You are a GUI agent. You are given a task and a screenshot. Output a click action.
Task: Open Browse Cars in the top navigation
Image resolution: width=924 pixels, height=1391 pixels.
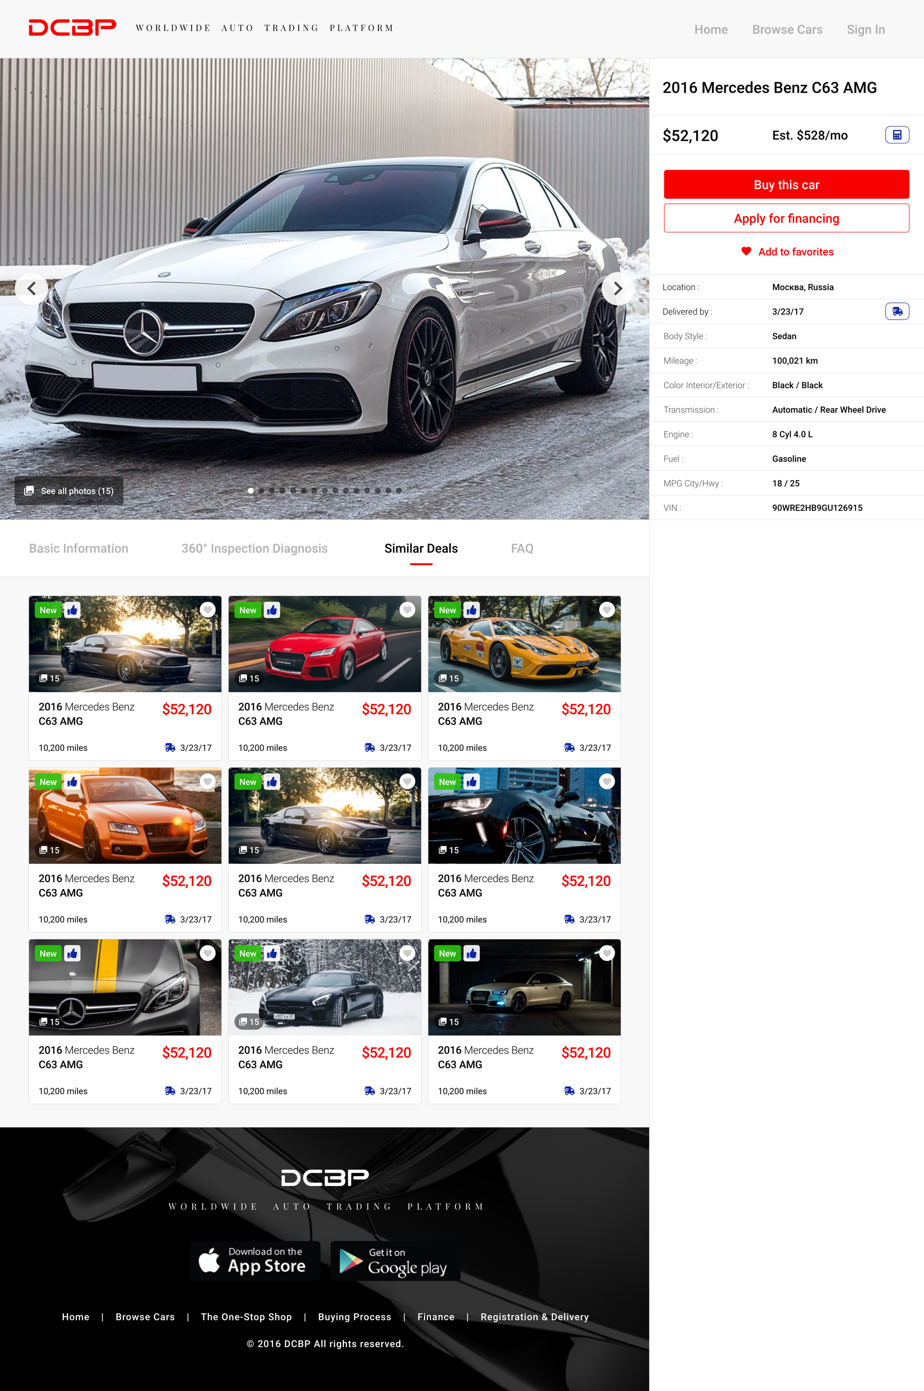click(x=787, y=30)
